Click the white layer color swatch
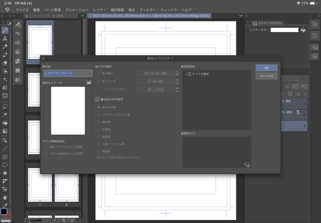 pos(284,30)
